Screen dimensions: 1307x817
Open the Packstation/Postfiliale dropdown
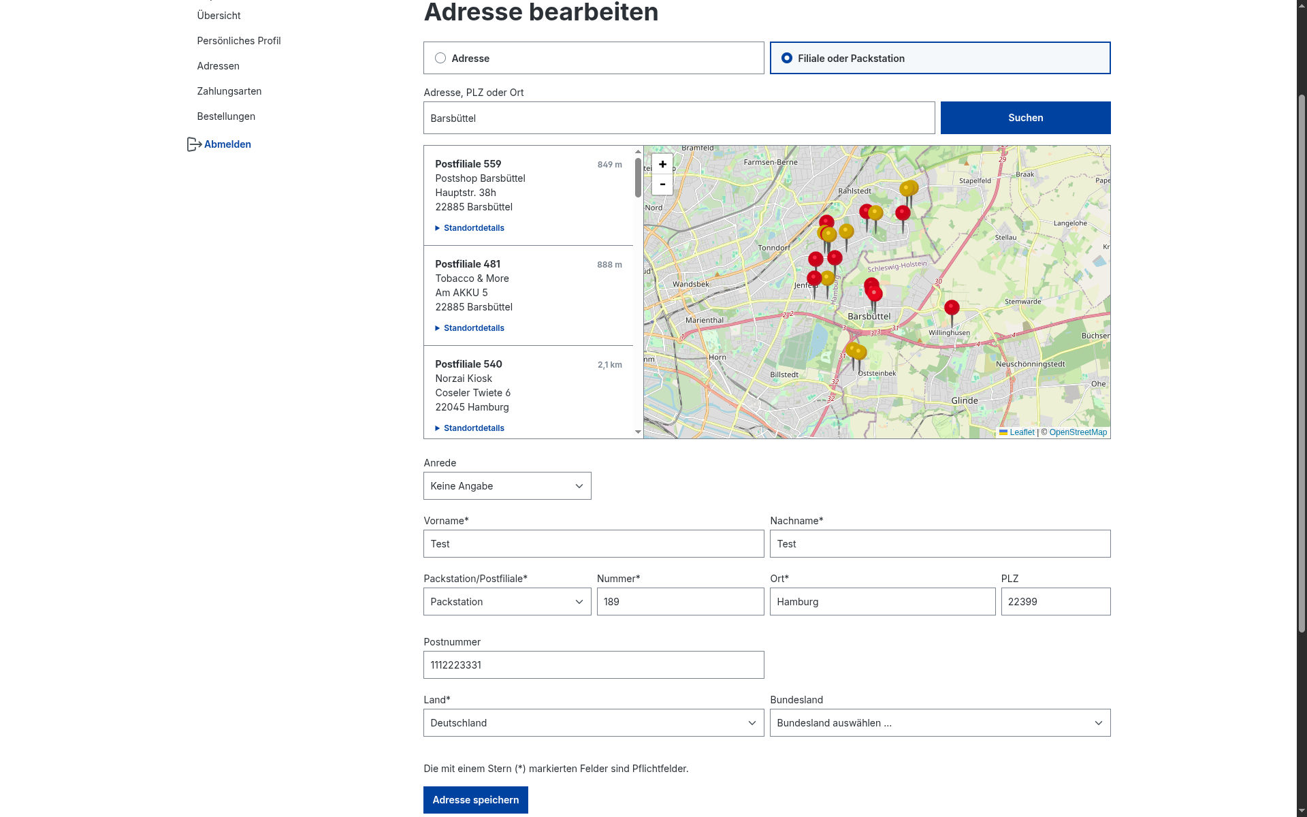pos(507,602)
